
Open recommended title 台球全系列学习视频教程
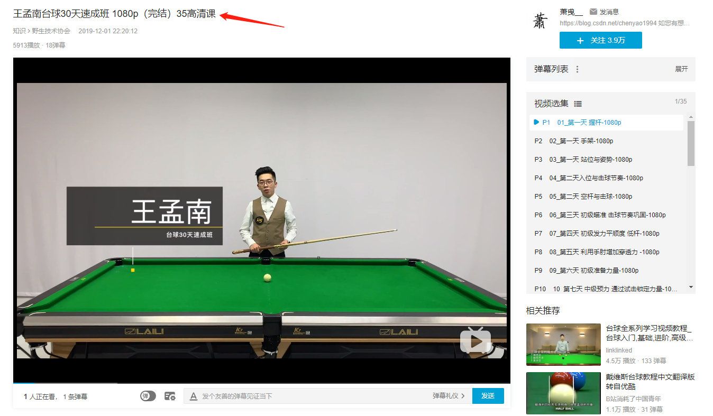pos(650,333)
